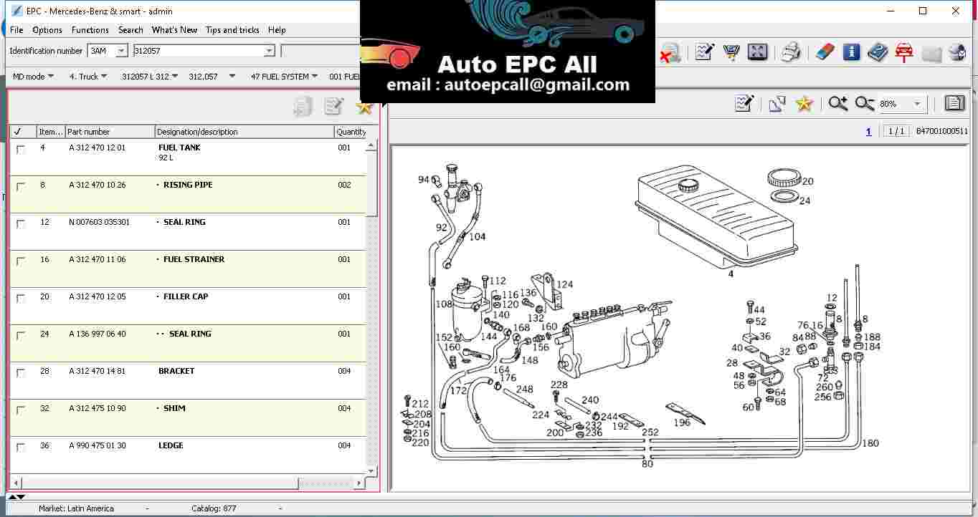Screen dimensions: 978x517
Task: Click the empty field beside identification number
Action: (321, 51)
